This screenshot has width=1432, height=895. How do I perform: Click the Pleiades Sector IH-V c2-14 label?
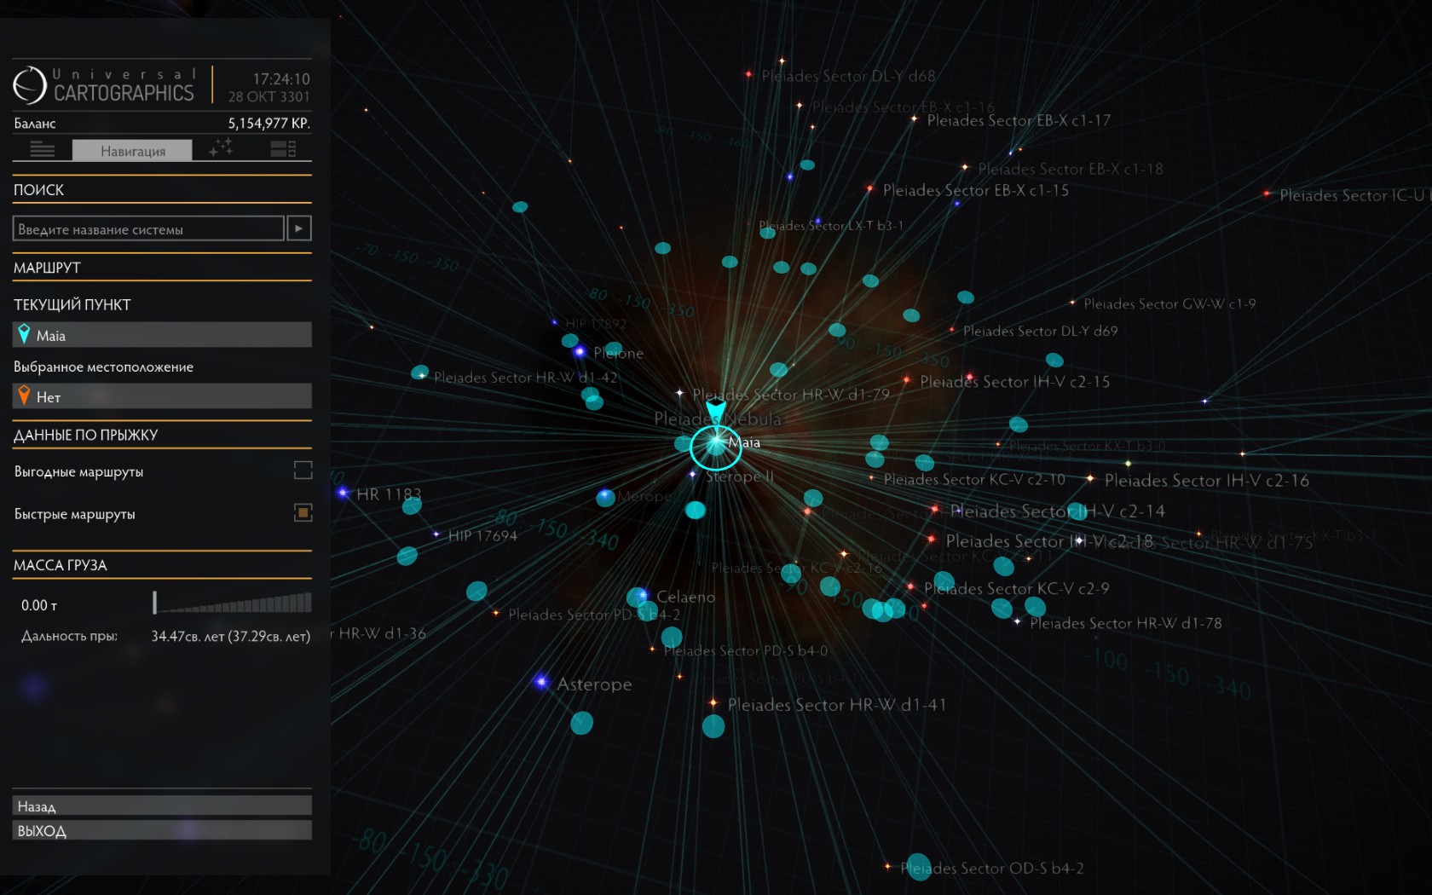[x=1057, y=511]
